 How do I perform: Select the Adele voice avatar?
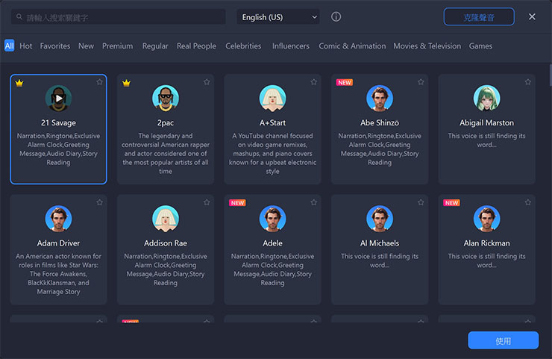pyautogui.click(x=272, y=219)
